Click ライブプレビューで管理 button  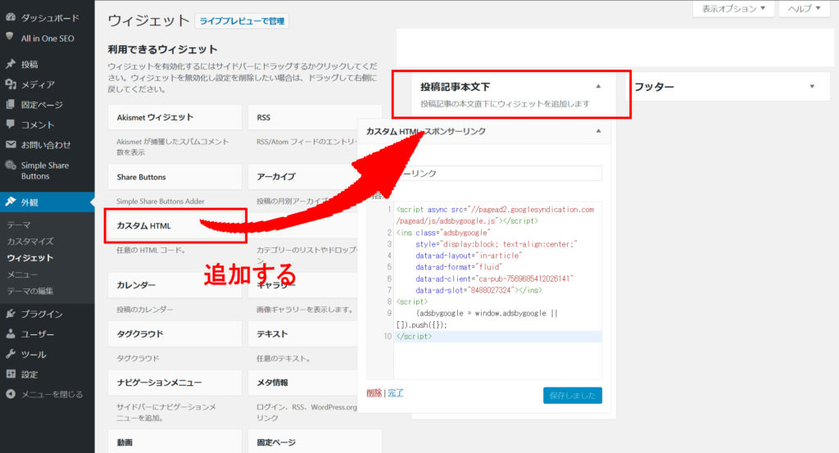coord(242,20)
